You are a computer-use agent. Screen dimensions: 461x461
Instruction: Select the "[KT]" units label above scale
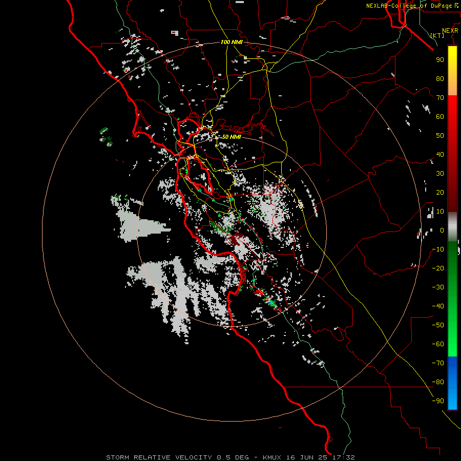click(x=437, y=35)
